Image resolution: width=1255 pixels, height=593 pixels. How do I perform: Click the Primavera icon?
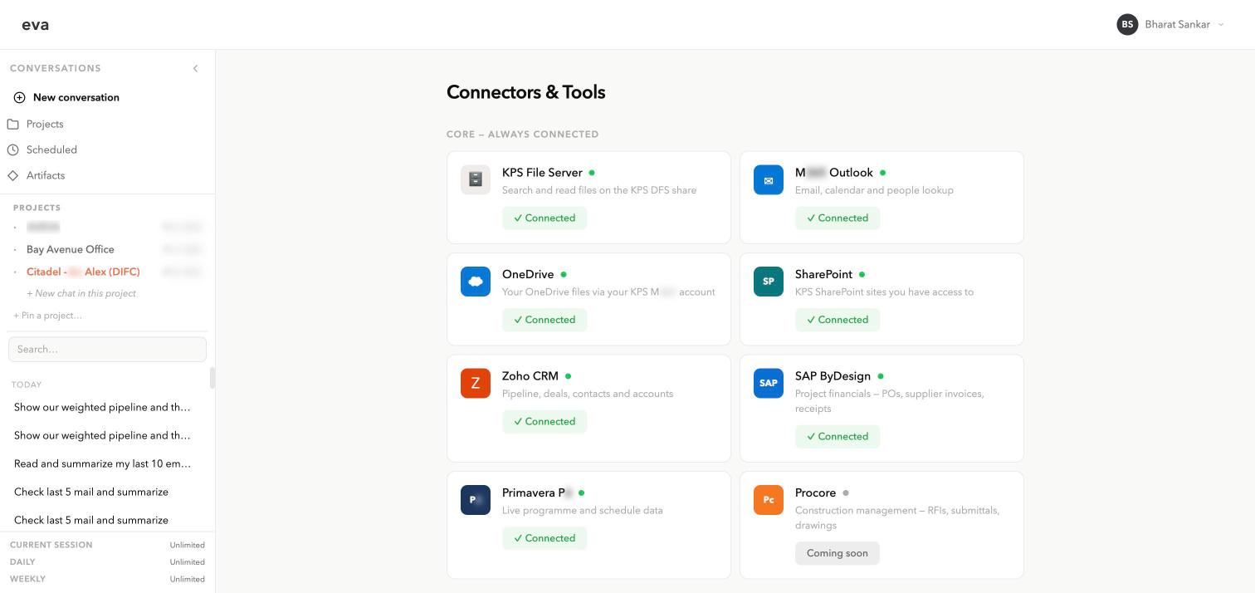(476, 500)
